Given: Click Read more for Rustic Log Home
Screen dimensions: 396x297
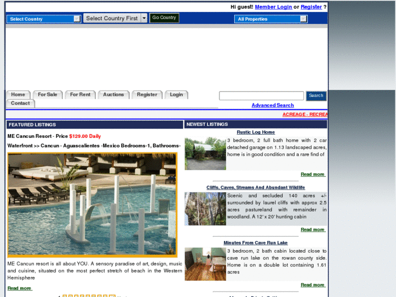Looking at the screenshot, I should pyautogui.click(x=313, y=174).
